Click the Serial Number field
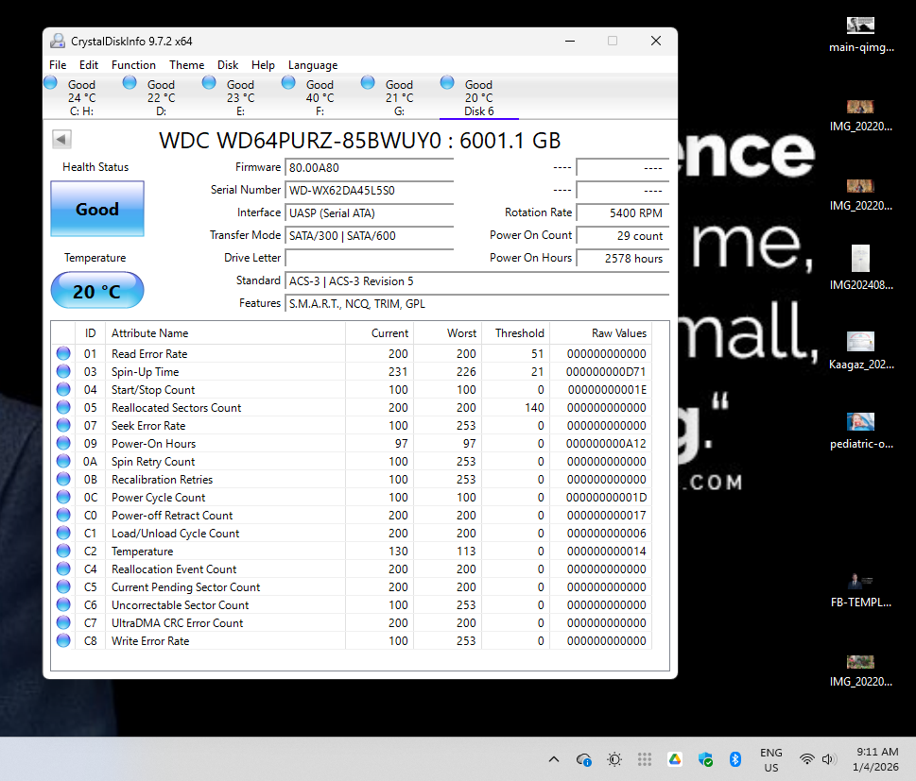 click(369, 190)
